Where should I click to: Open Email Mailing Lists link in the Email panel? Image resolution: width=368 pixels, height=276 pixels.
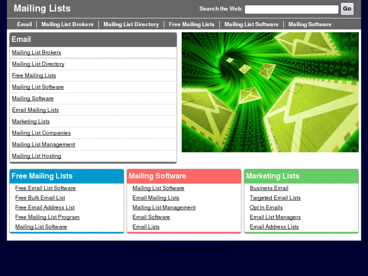click(x=35, y=110)
